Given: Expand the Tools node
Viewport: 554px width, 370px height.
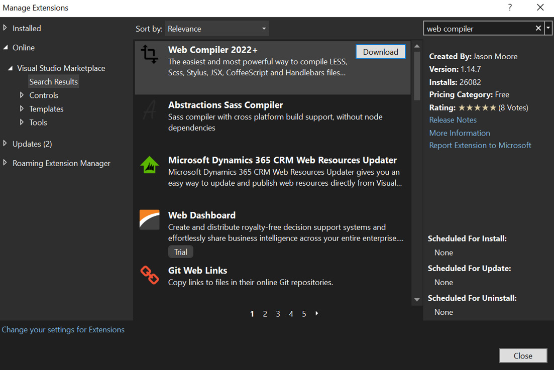Looking at the screenshot, I should [x=22, y=122].
